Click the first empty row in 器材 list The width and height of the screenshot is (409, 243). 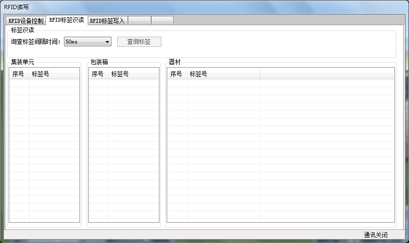click(281, 83)
